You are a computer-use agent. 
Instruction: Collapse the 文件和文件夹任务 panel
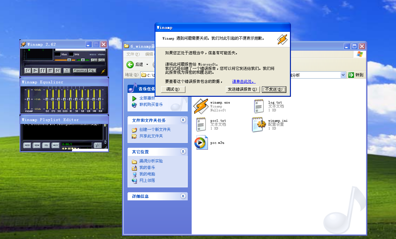click(184, 120)
